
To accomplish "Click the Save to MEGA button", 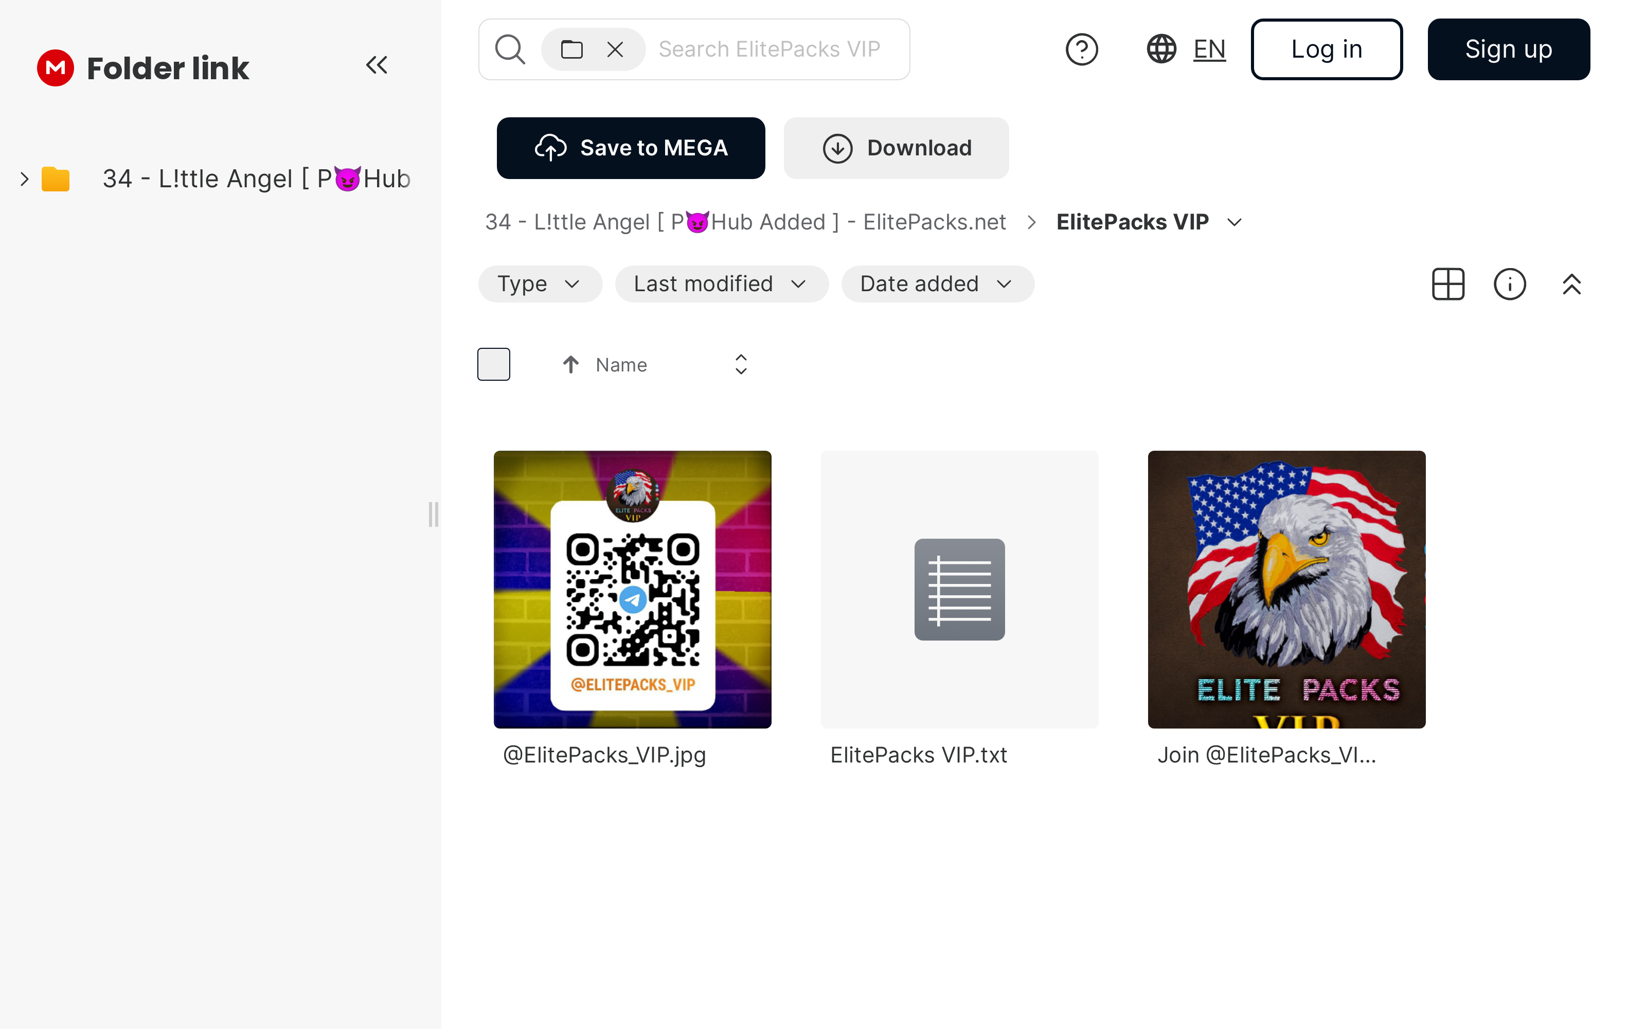I will coord(631,148).
